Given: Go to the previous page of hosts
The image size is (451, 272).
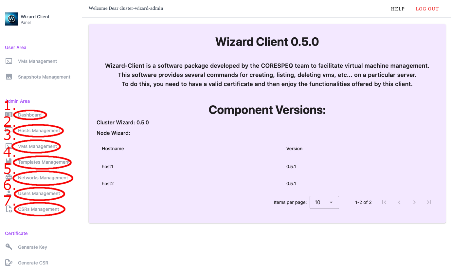Looking at the screenshot, I should click(x=399, y=202).
